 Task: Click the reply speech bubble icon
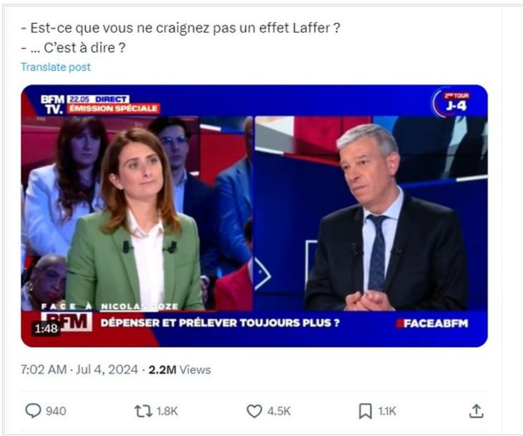coord(33,410)
